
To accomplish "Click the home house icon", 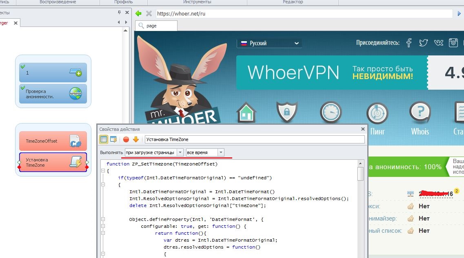I will coord(246,112).
